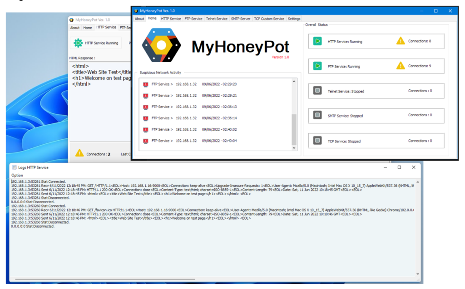465x289 pixels.
Task: Click the horizontal scrollbar in Logs window
Action: click(x=105, y=279)
